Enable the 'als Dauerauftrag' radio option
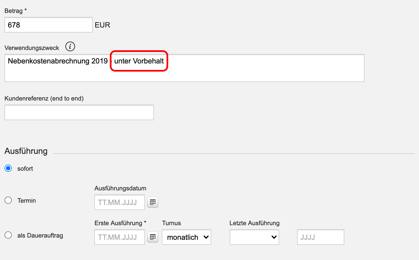419x260 pixels. coord(8,235)
